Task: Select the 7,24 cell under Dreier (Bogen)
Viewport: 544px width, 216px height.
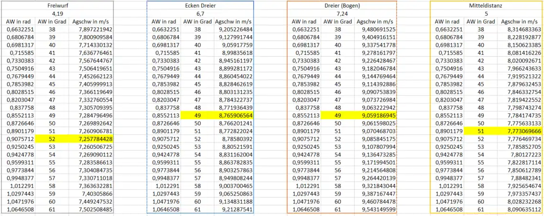Action: pyautogui.click(x=341, y=13)
